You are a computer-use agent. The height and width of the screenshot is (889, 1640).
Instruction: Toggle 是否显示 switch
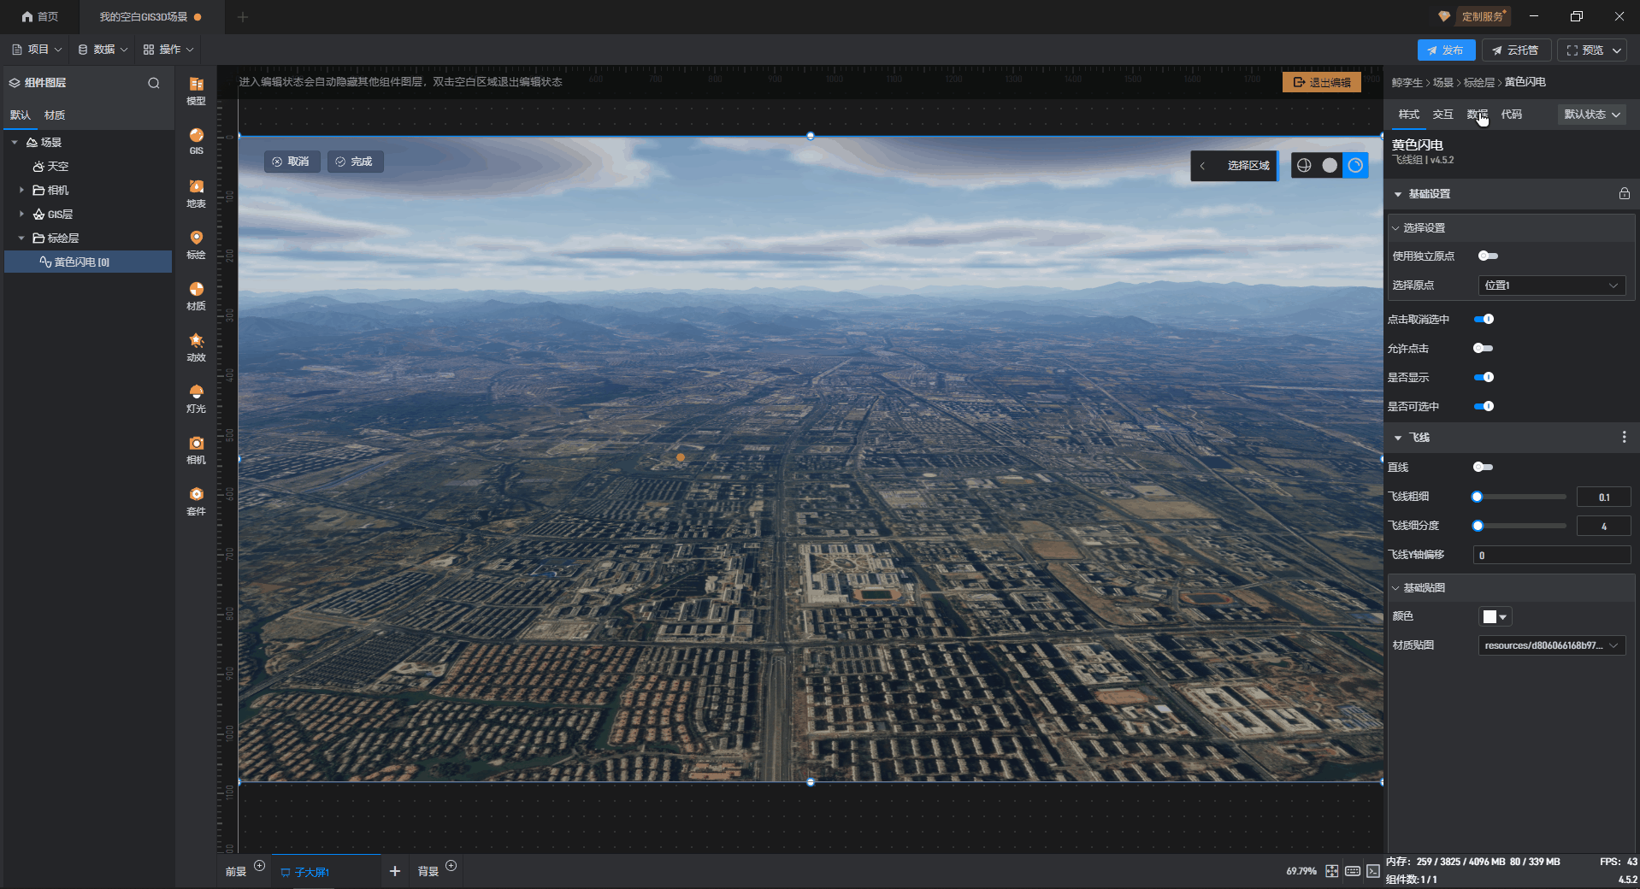tap(1484, 377)
